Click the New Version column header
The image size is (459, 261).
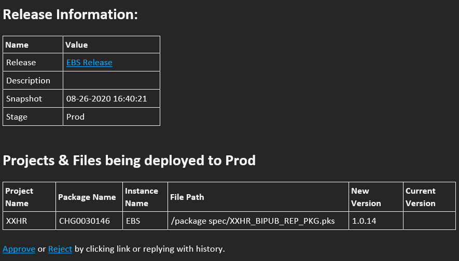(366, 197)
